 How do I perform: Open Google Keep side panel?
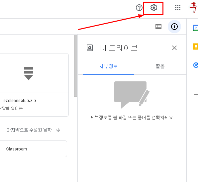(x=195, y=46)
